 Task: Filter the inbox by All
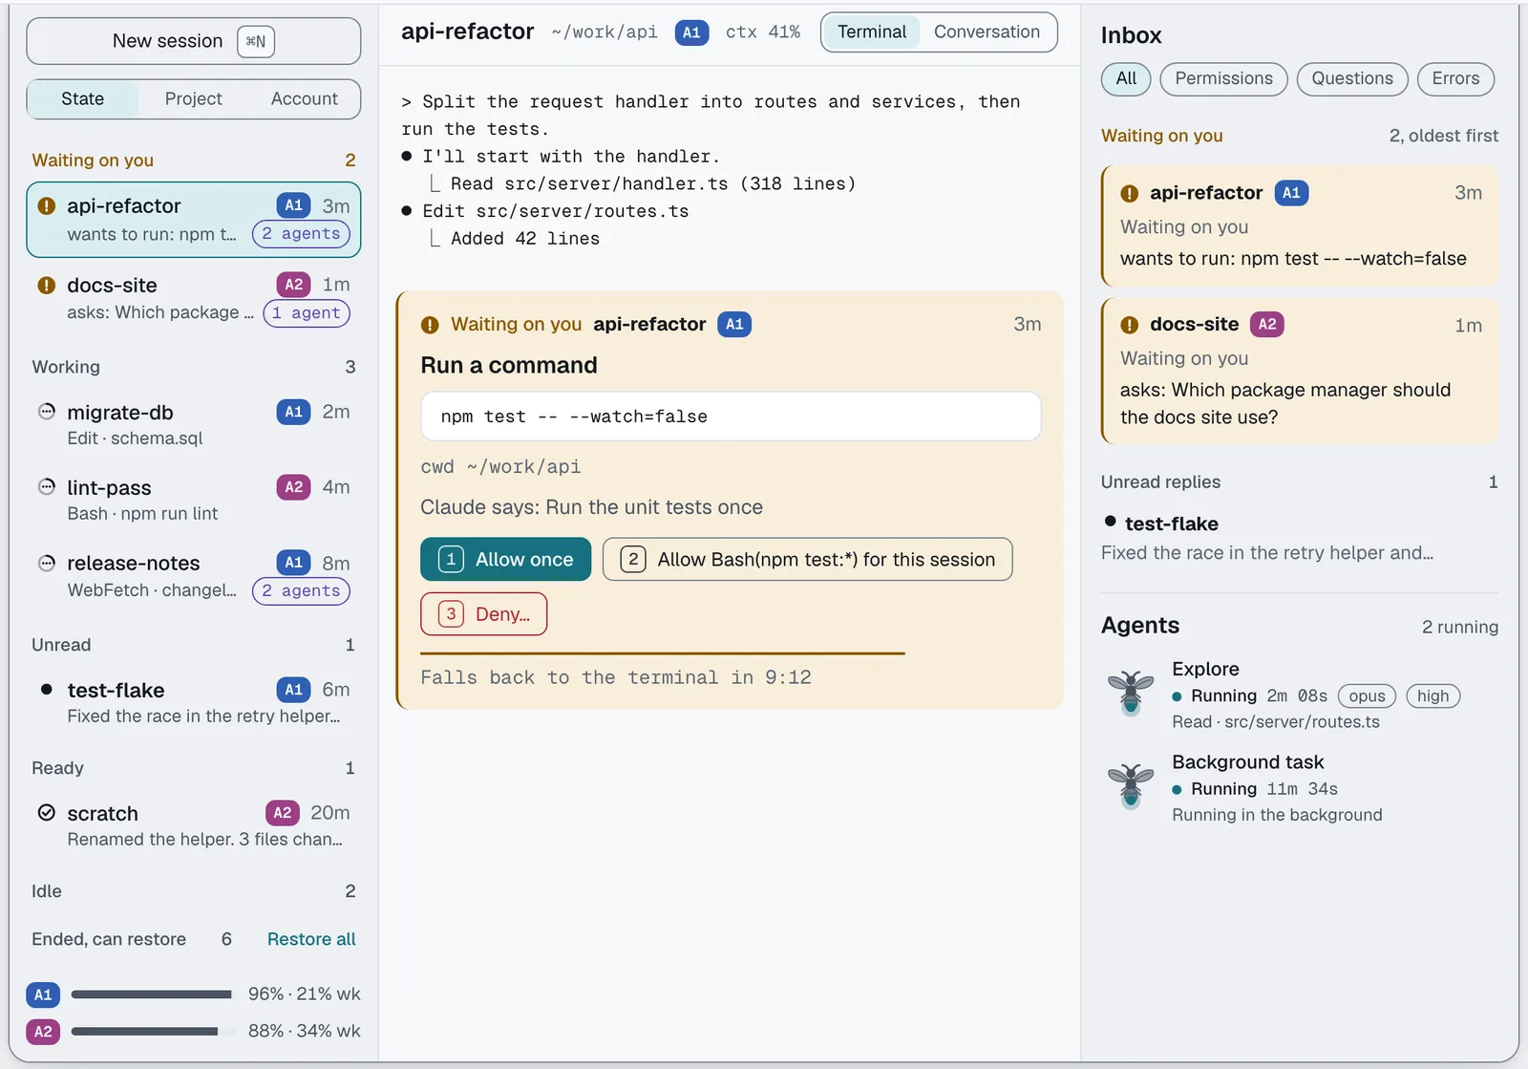(1126, 79)
